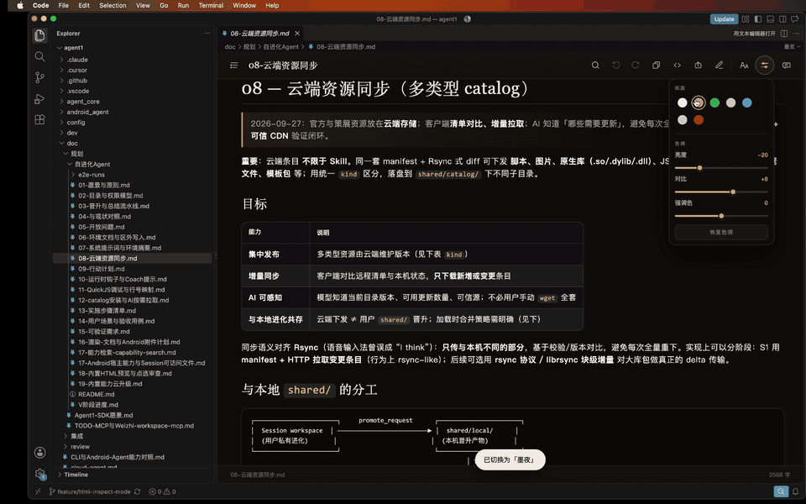This screenshot has width=806, height=504.
Task: Click the doc breadcrumb
Action: pos(230,47)
